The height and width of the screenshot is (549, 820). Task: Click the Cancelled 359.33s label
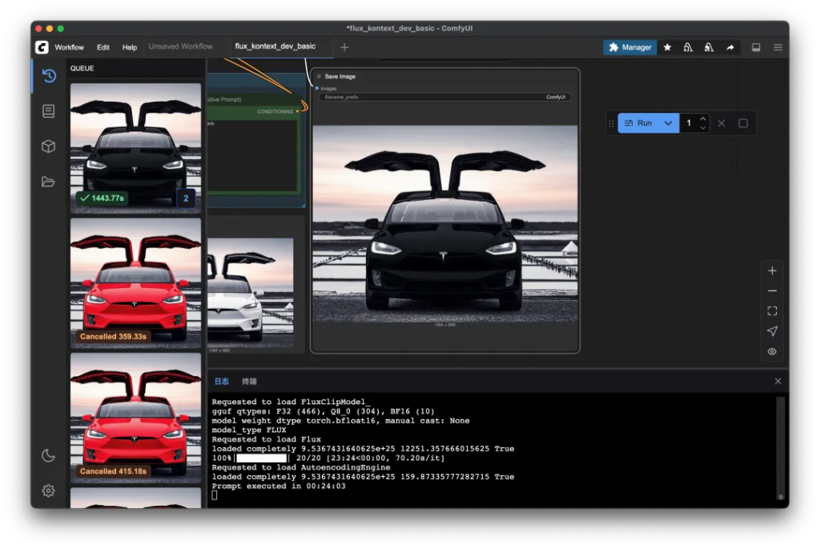pyautogui.click(x=113, y=336)
